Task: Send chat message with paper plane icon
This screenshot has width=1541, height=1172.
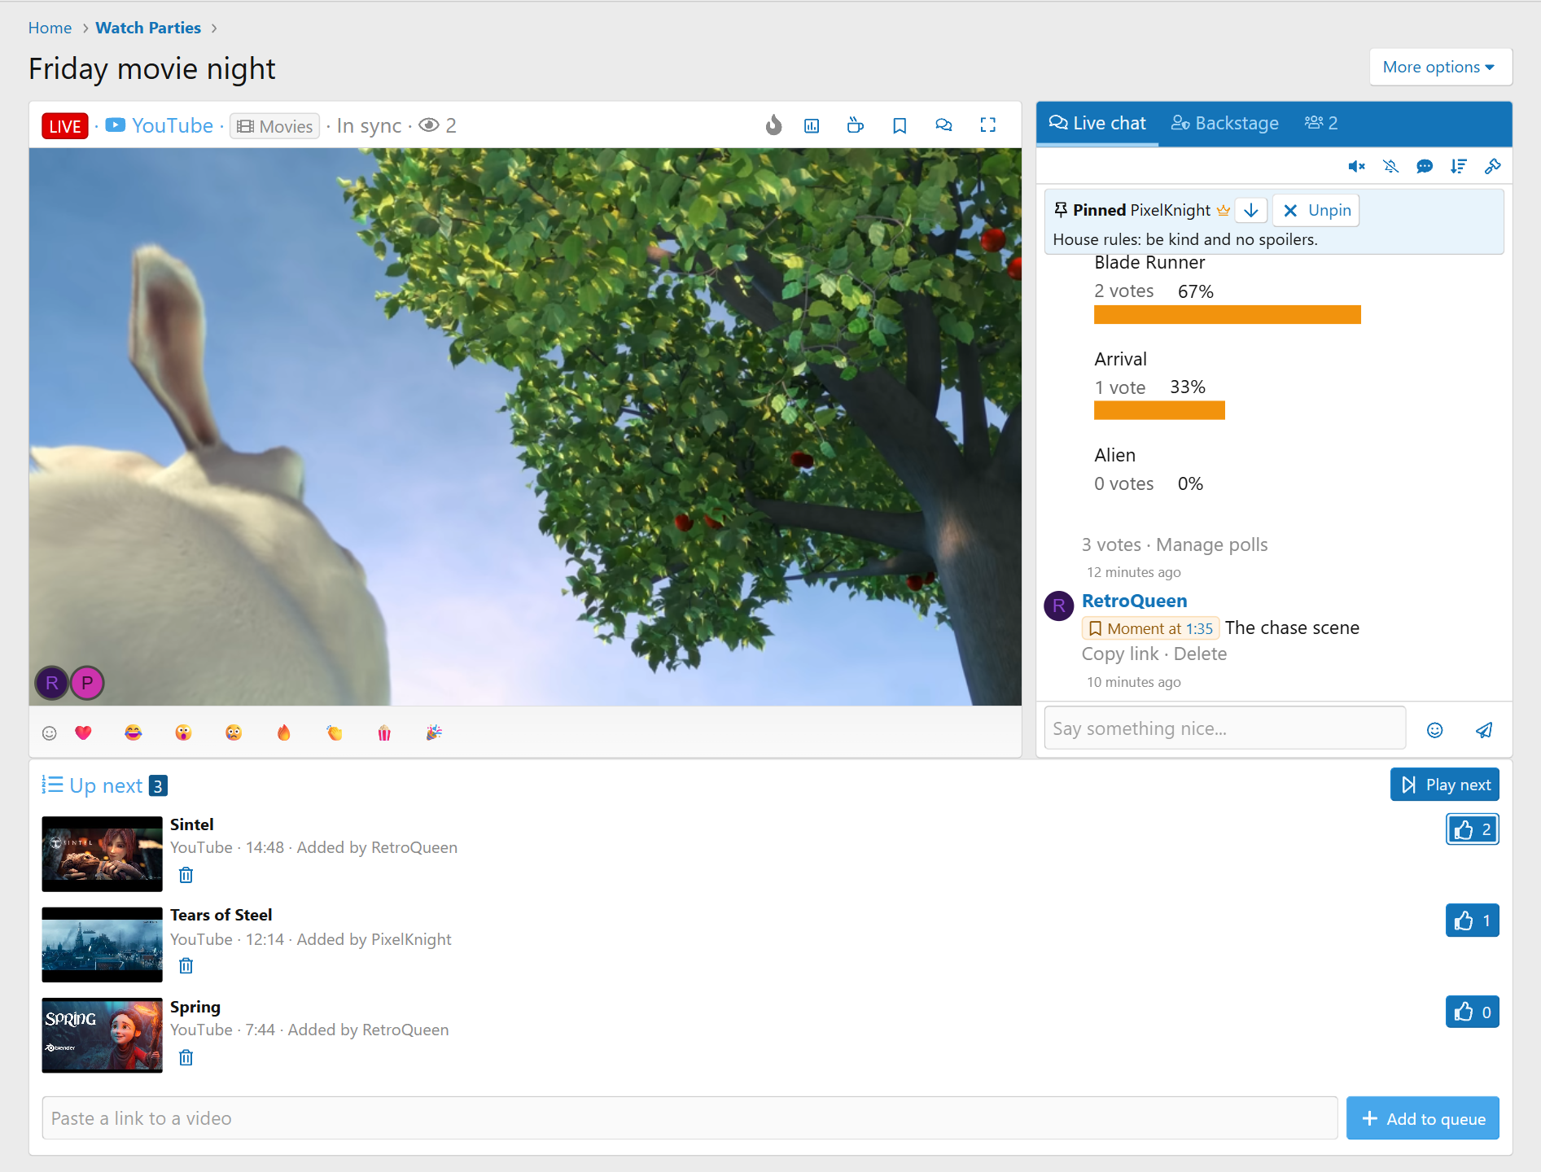Action: coord(1484,730)
